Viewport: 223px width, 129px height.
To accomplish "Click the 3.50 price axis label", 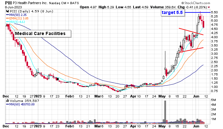I will pyautogui.click(x=214, y=46).
